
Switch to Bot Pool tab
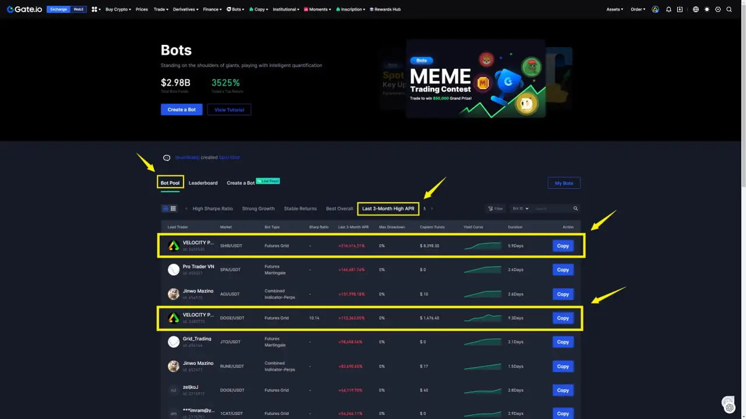tap(170, 183)
